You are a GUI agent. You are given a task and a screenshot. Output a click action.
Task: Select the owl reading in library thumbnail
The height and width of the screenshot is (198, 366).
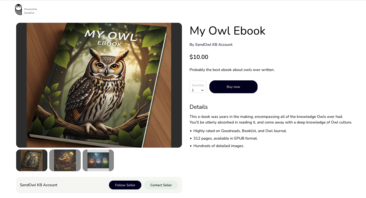coord(65,160)
